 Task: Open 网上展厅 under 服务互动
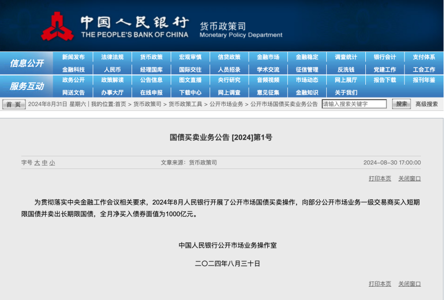point(346,80)
